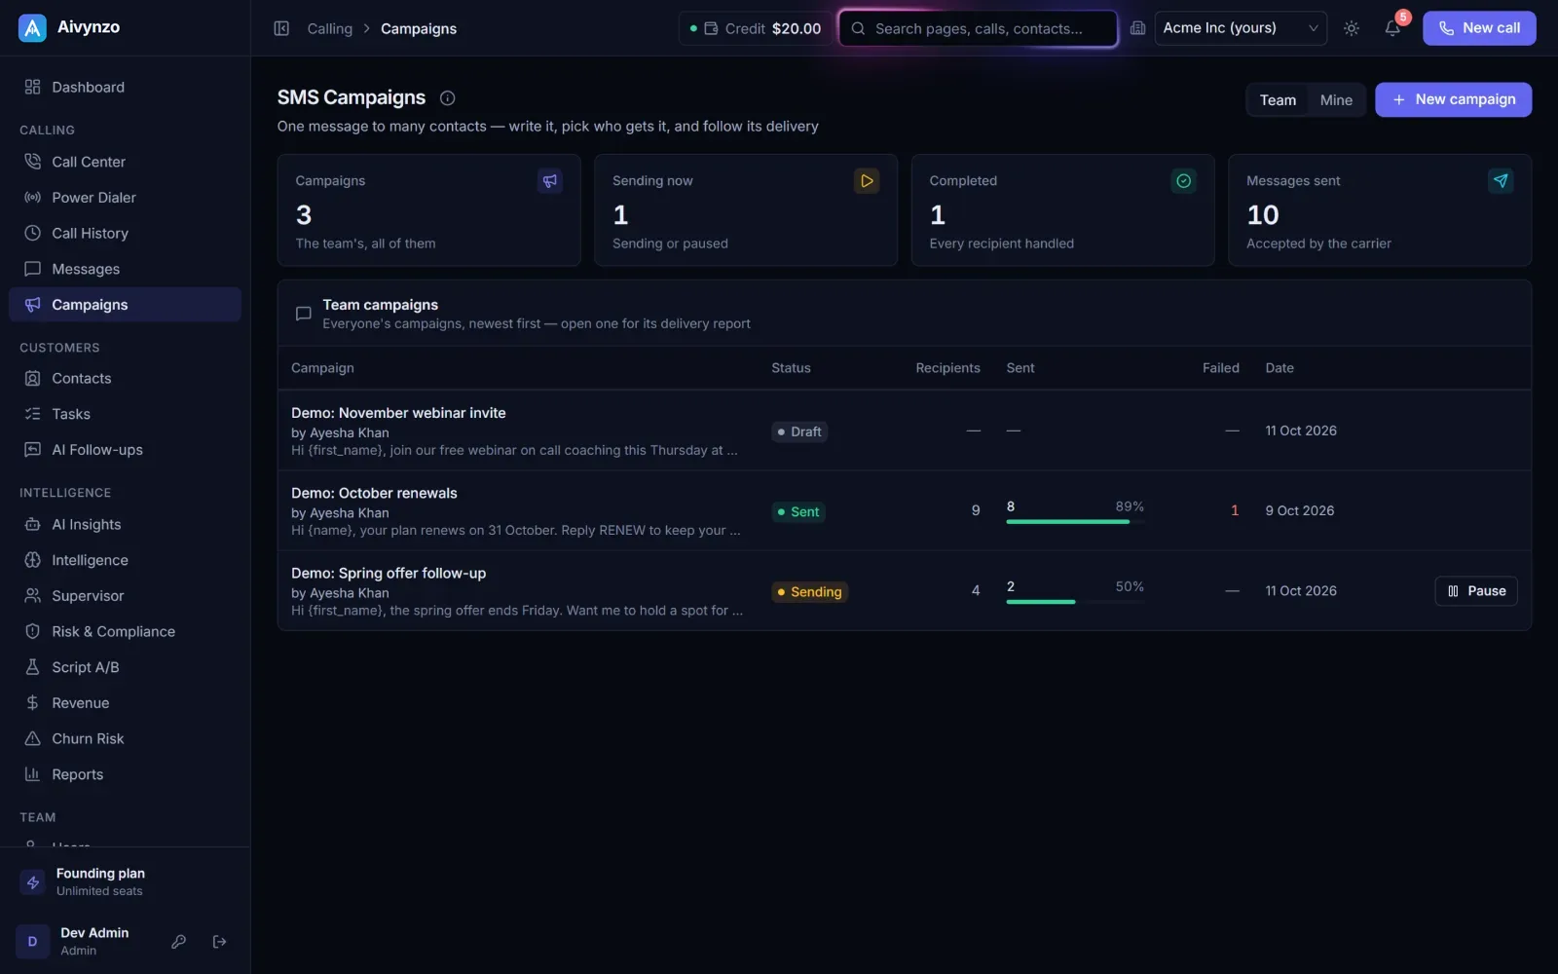Start a New call
1558x974 pixels.
pos(1479,28)
